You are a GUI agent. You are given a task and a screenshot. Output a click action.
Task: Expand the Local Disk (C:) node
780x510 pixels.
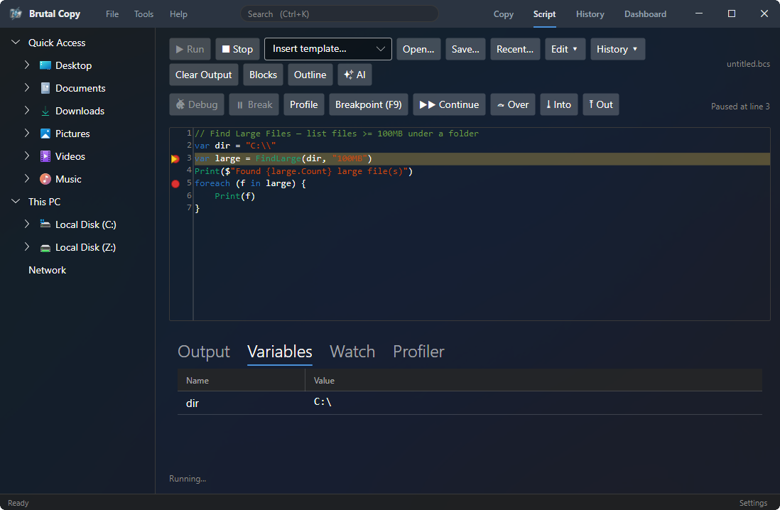pyautogui.click(x=27, y=224)
